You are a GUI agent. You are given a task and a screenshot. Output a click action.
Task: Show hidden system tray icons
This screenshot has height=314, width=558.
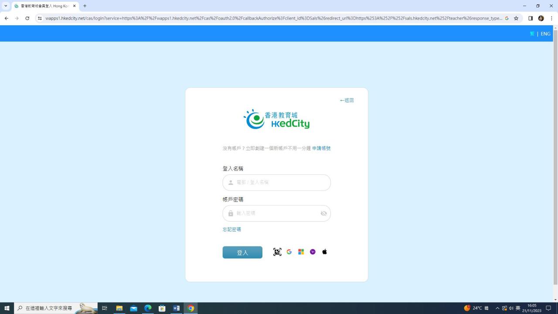click(497, 308)
